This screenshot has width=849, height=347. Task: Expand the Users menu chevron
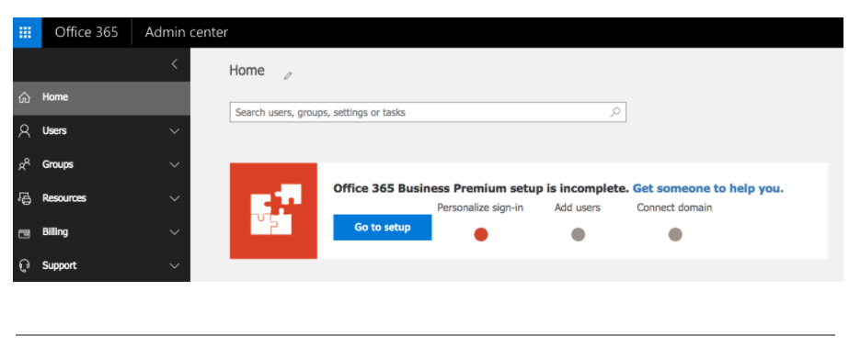[x=175, y=131]
